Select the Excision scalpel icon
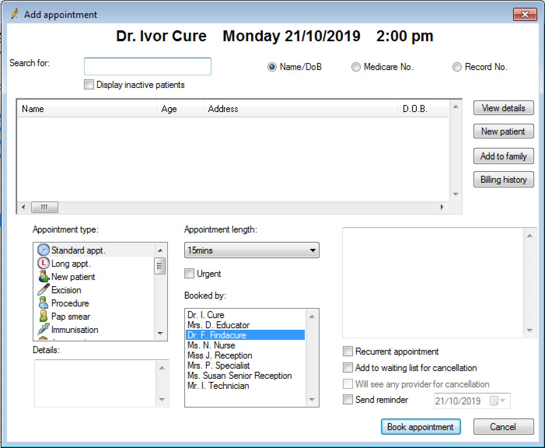 pos(43,290)
